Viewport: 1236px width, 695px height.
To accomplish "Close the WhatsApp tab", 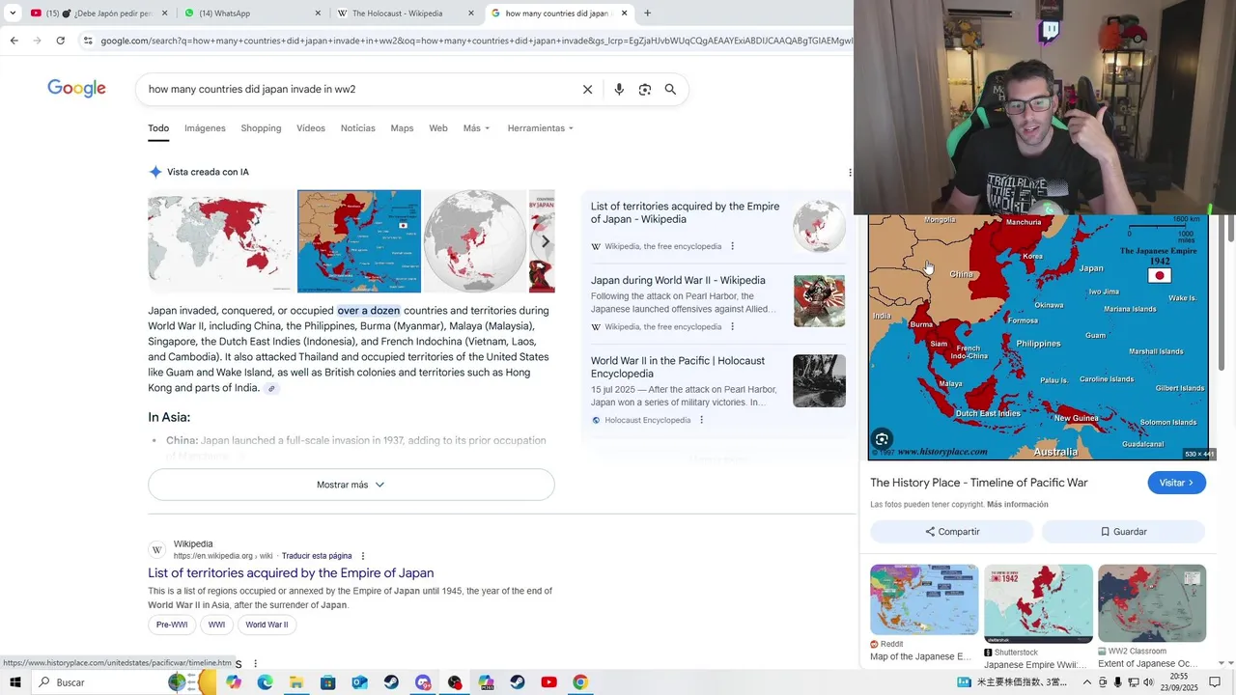I will point(319,14).
